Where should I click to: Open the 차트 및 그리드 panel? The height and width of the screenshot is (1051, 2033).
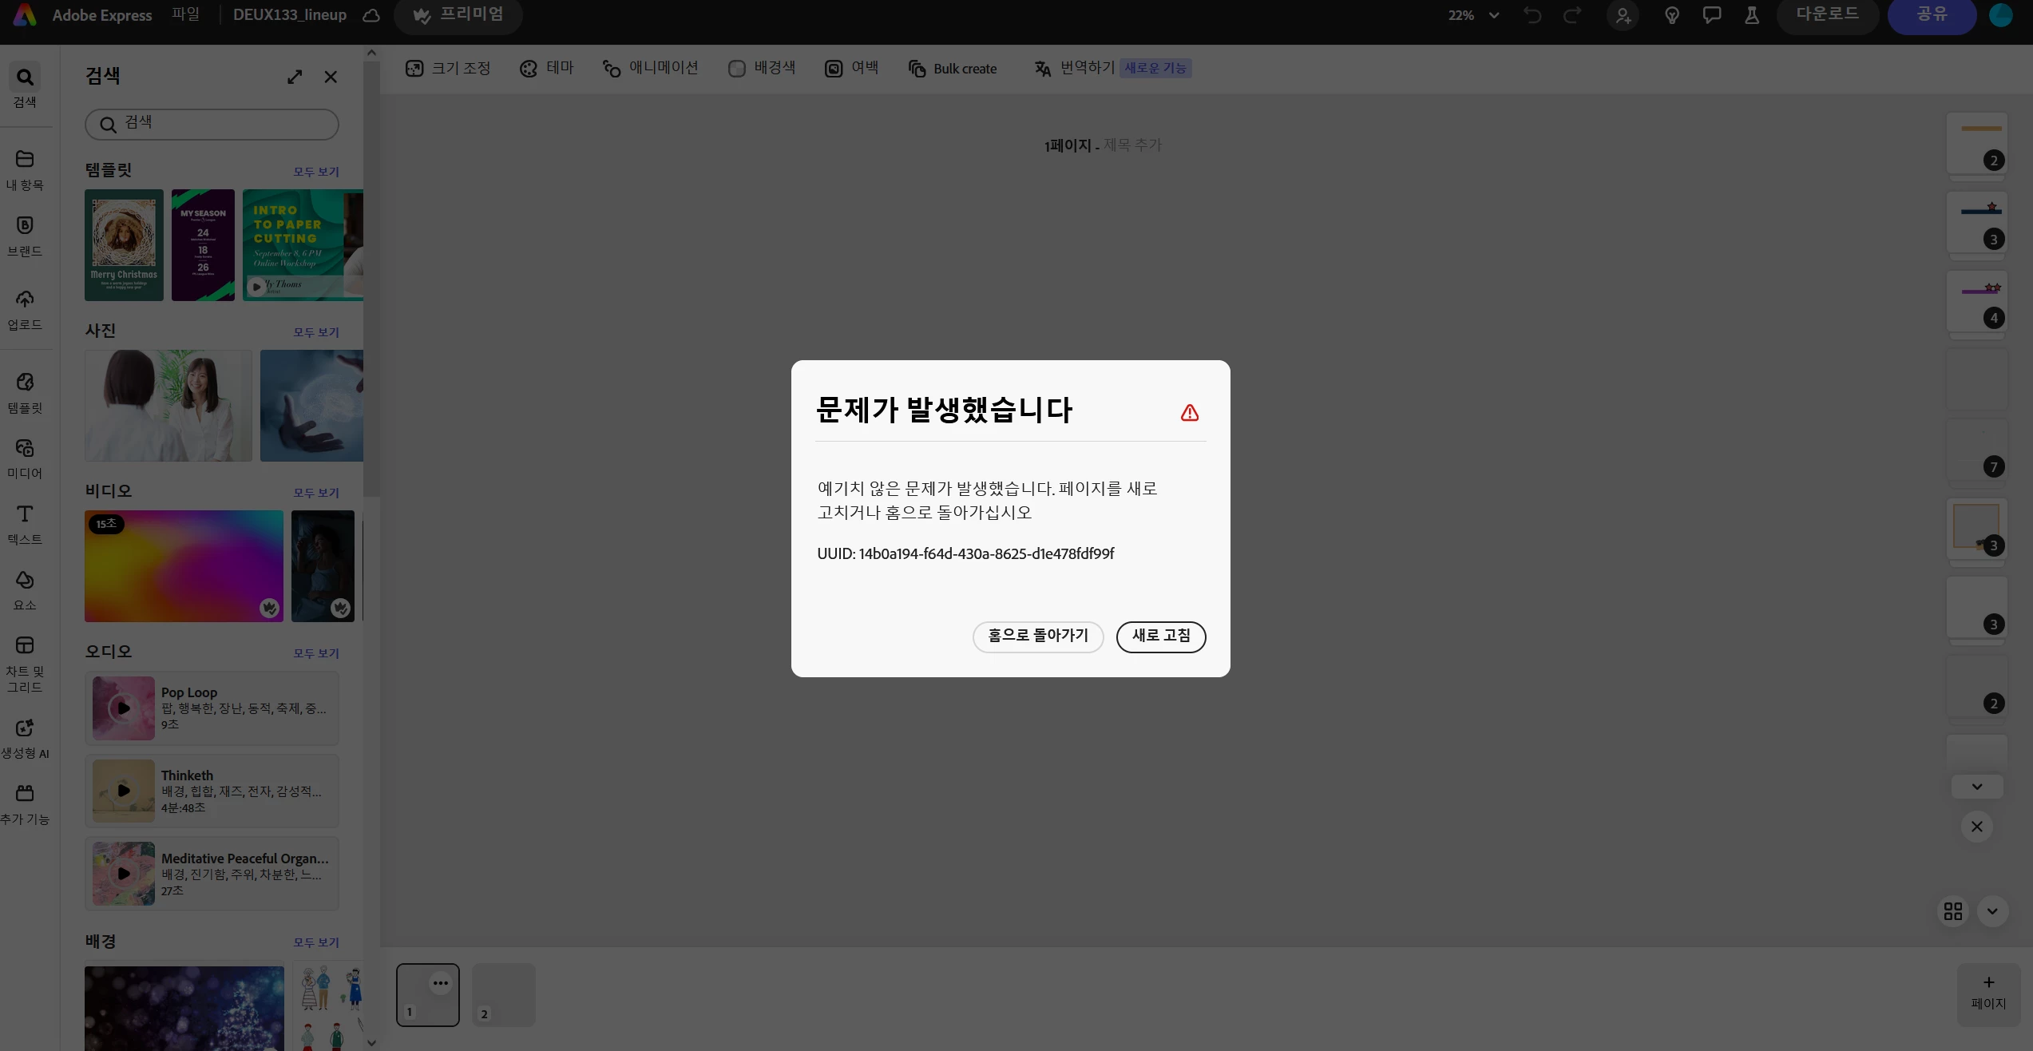(25, 663)
